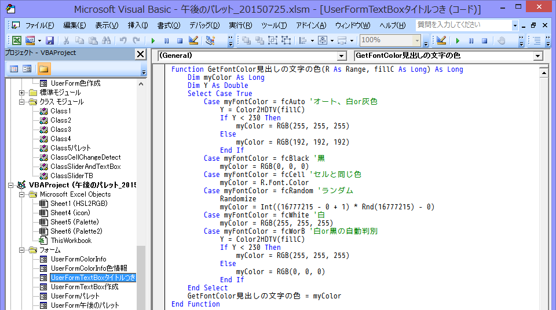Click the Undo arrow icon

[x=123, y=40]
